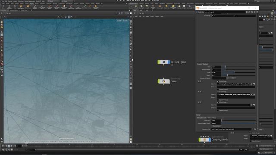This screenshot has height=155, width=276.
Task: Click the Caustic Light shelf tool
Action: [x=190, y=7]
